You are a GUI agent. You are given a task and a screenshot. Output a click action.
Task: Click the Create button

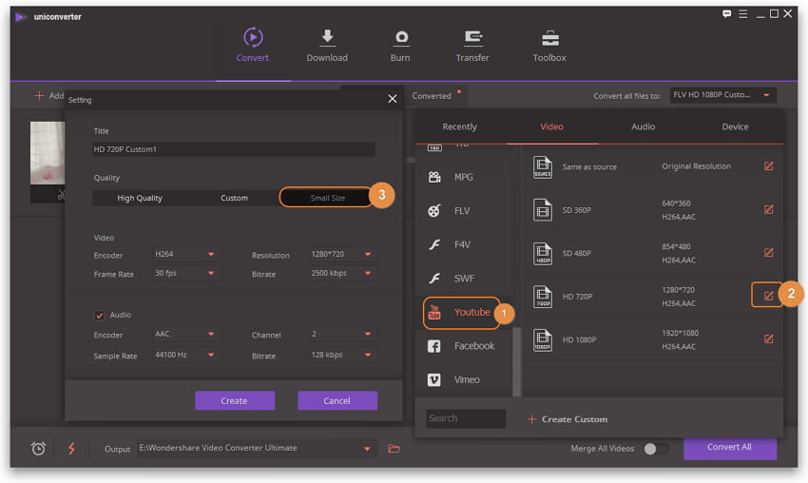pyautogui.click(x=235, y=400)
